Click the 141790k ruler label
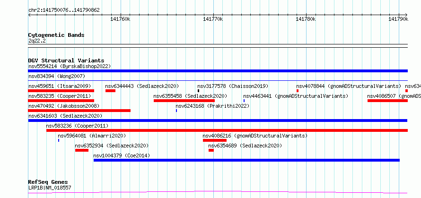 click(x=399, y=19)
